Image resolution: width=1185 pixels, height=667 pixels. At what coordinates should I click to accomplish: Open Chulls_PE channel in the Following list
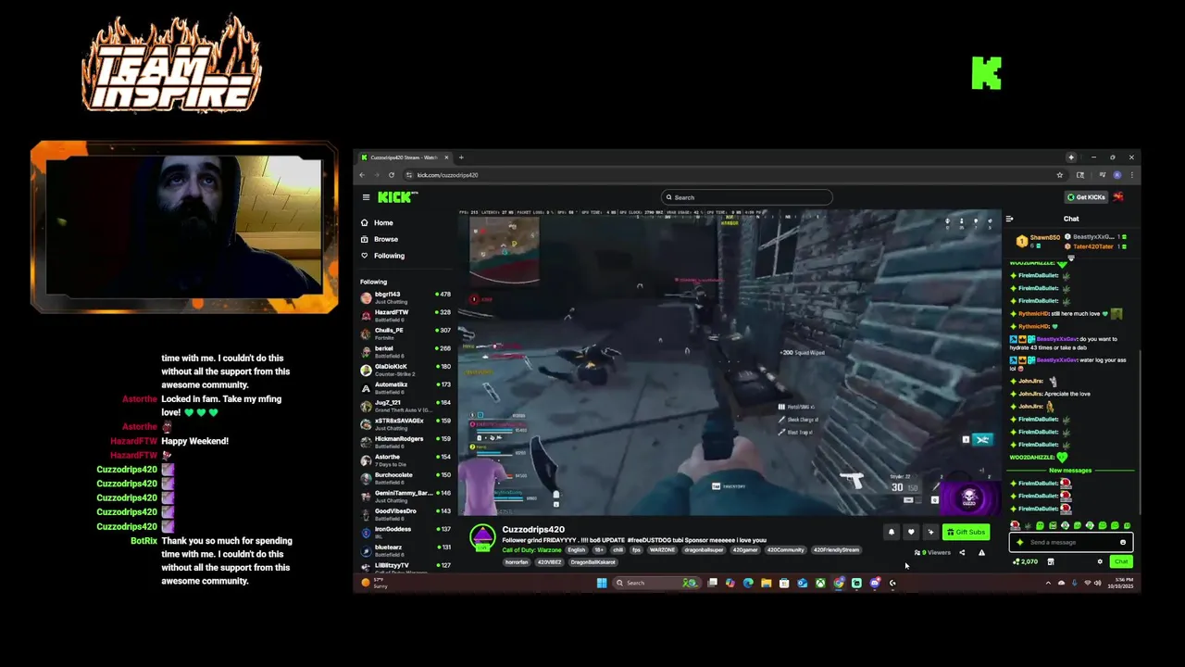click(405, 333)
